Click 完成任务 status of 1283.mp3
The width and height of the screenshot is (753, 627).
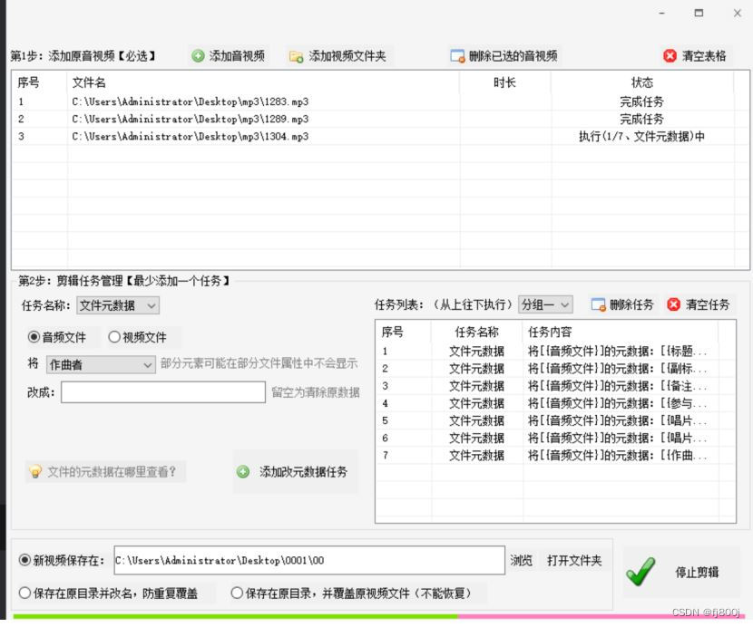[641, 101]
